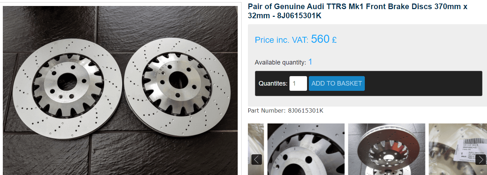Click the Price inc. VAT label
487x175 pixels.
point(282,40)
